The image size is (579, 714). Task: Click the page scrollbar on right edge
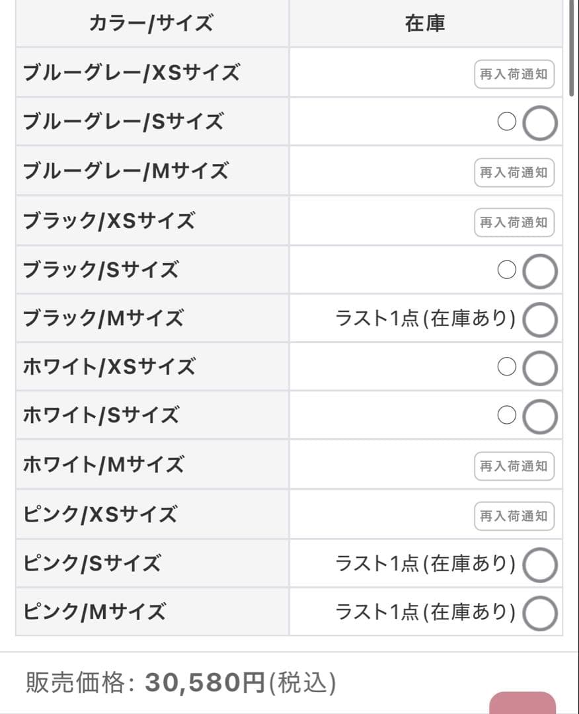(x=572, y=50)
